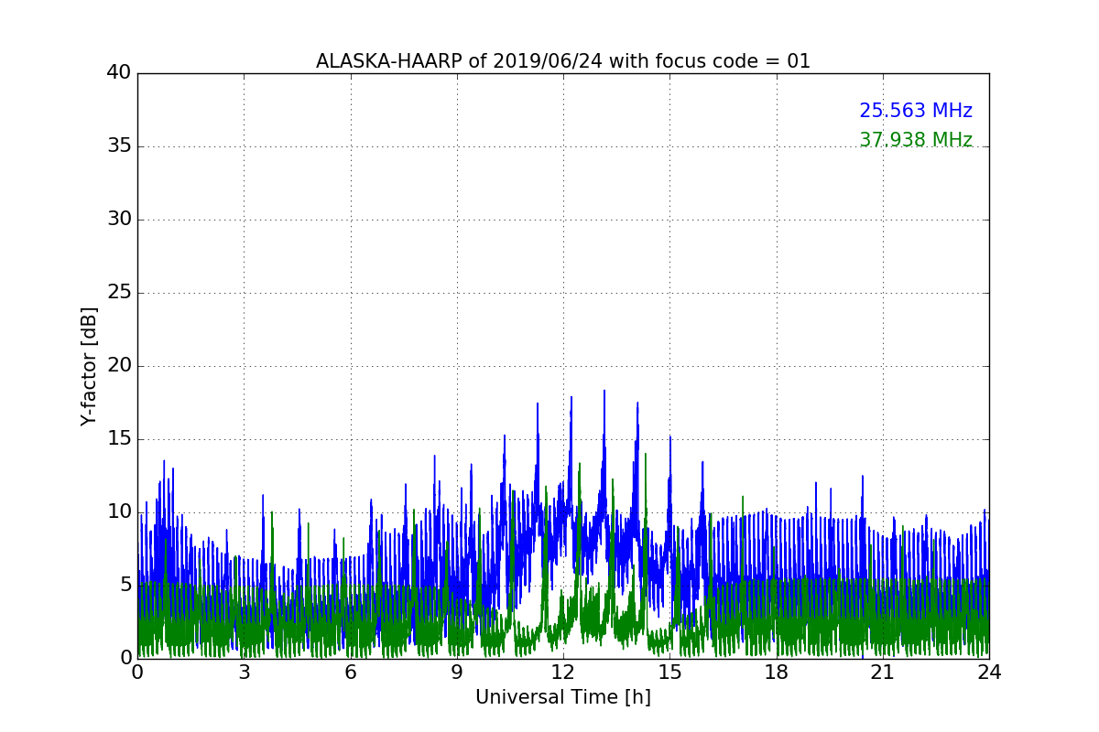Click x-axis tick label 18

[776, 673]
